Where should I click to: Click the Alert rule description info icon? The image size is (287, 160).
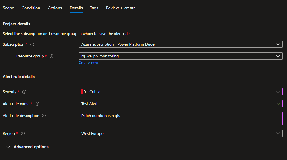pos(44,116)
